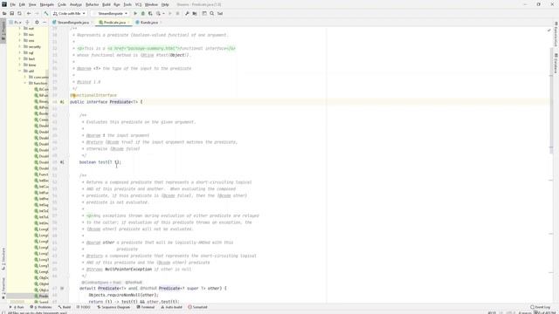
Task: Collapse the util folder in tree
Action: [20, 71]
